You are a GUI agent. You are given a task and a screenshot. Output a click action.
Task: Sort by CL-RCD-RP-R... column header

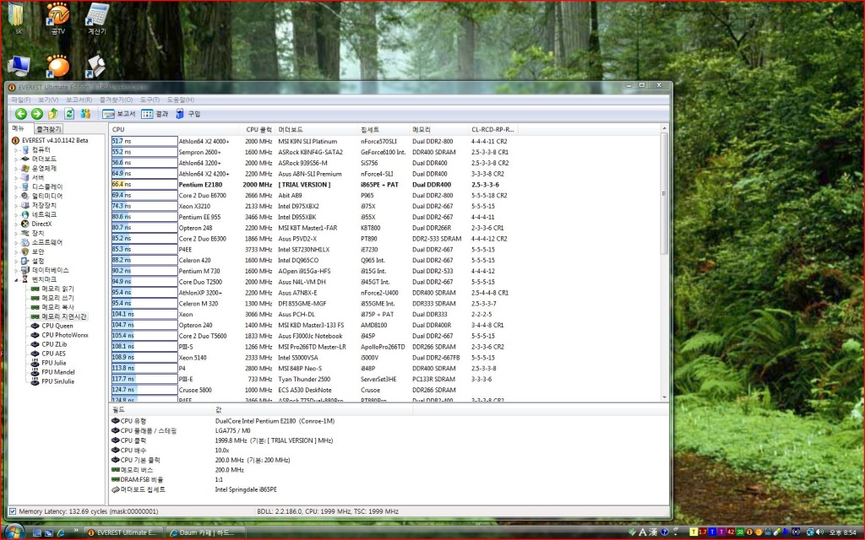click(492, 129)
